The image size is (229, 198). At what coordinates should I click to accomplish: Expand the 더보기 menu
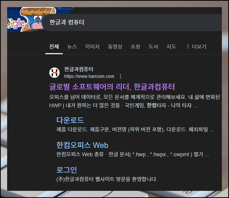click(x=197, y=47)
